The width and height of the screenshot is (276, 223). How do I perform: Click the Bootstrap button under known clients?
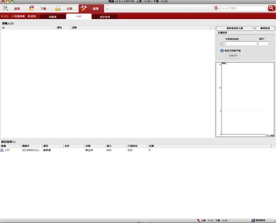pyautogui.click(x=232, y=56)
